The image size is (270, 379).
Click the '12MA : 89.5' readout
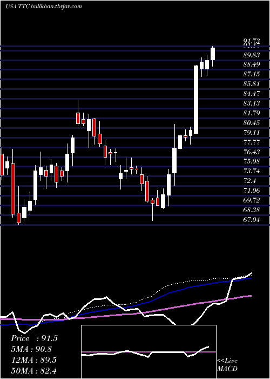(33, 360)
